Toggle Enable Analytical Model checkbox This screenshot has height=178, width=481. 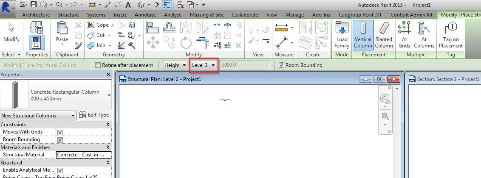[x=60, y=170]
